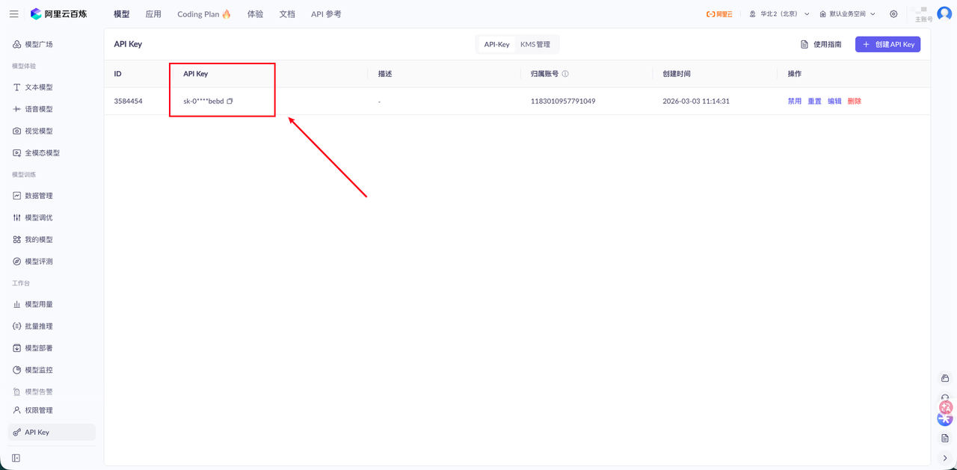Click 重置 for key 3584454
This screenshot has height=470, width=957.
click(x=814, y=101)
